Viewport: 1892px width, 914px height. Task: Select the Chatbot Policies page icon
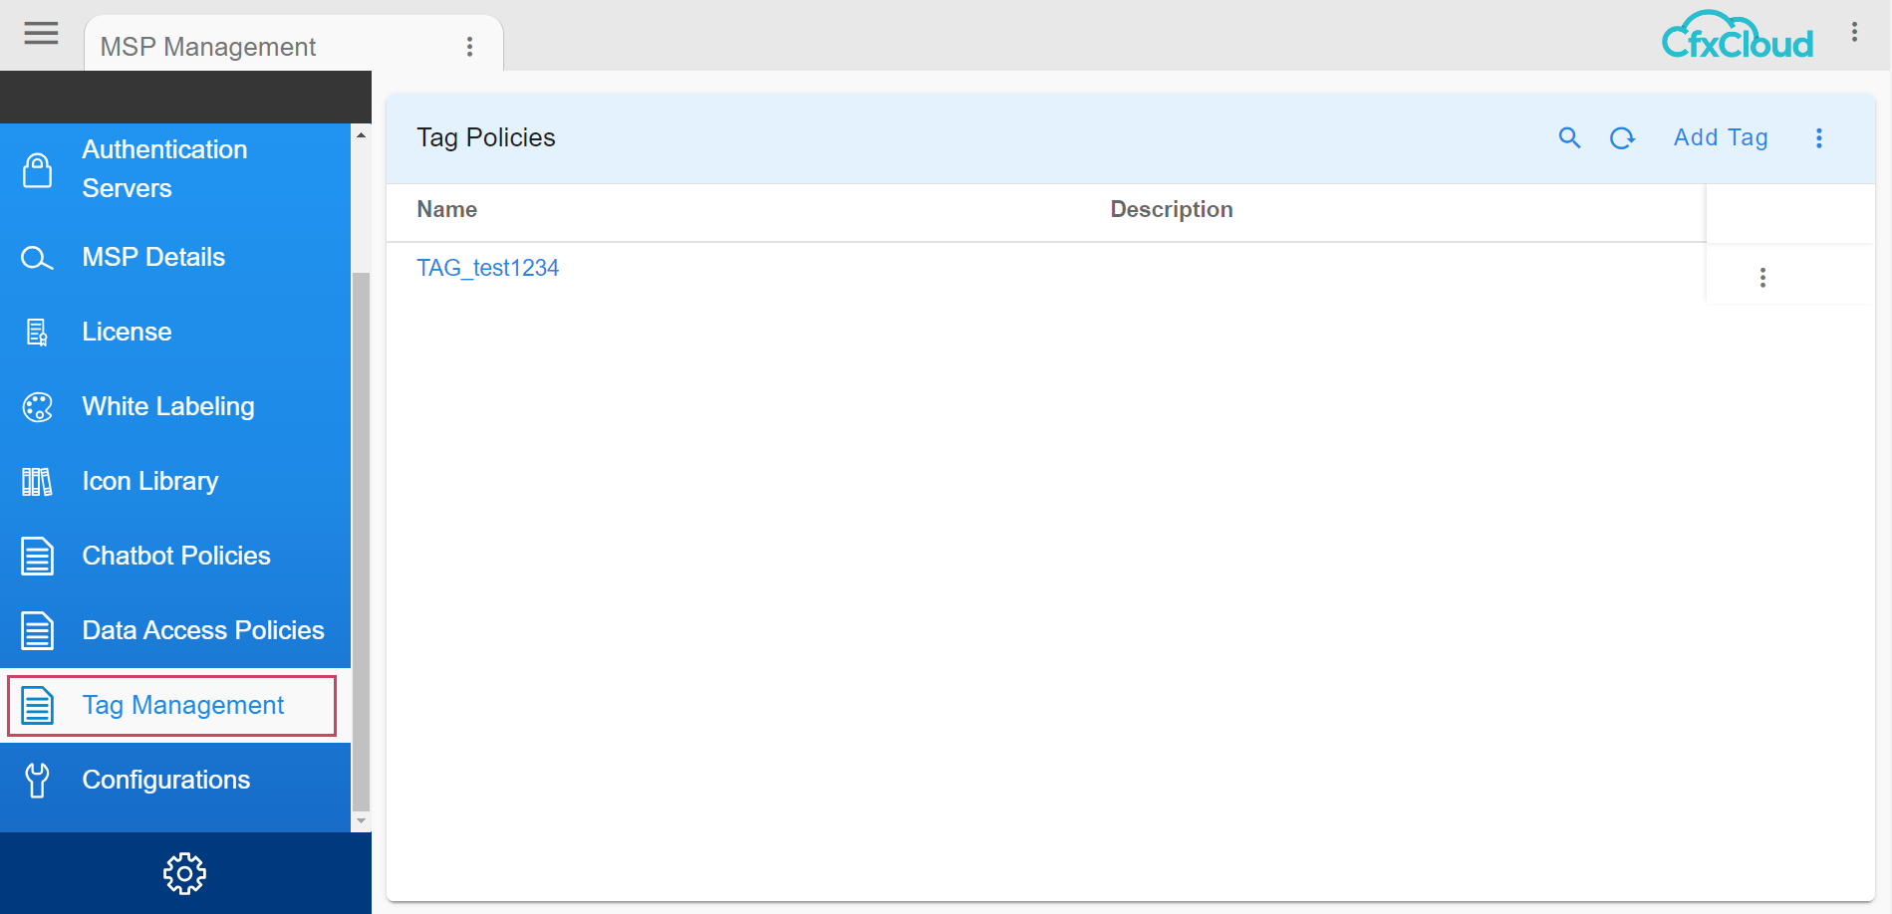[x=37, y=556]
